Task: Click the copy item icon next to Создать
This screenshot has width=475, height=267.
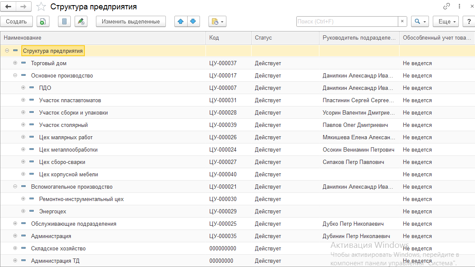Action: [43, 21]
